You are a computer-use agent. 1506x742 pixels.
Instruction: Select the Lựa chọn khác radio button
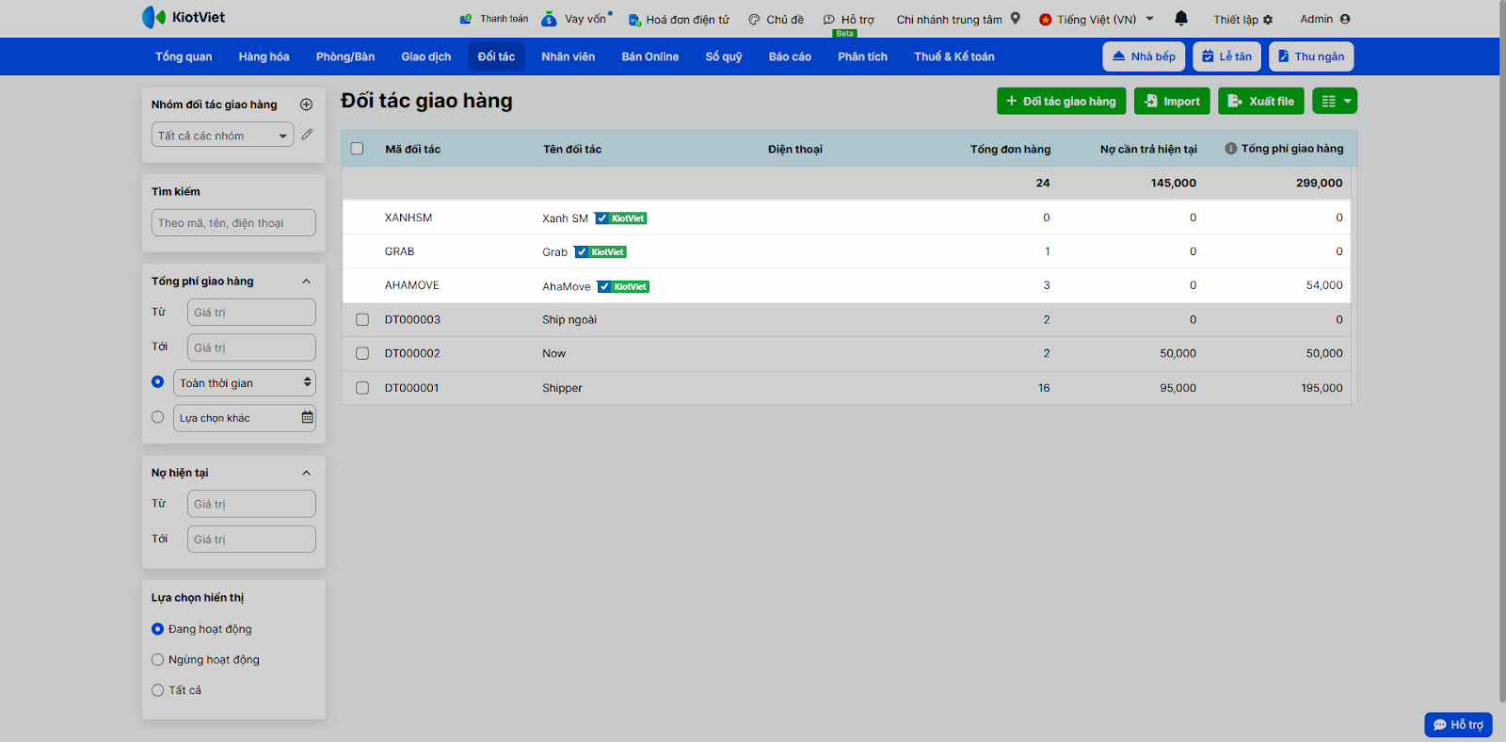158,417
